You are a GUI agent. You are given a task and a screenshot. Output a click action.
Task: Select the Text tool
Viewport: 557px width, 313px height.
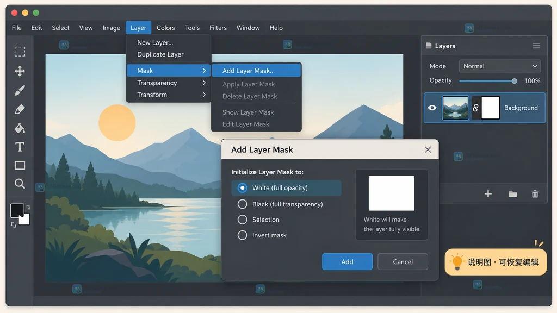(x=20, y=147)
